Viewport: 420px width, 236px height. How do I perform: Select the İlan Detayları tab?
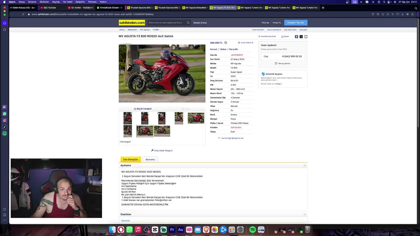tap(131, 159)
